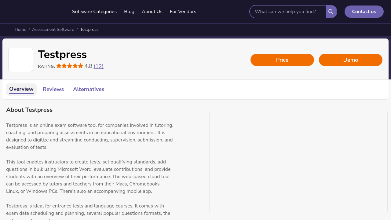Switch to the Alternatives tab

click(x=89, y=89)
